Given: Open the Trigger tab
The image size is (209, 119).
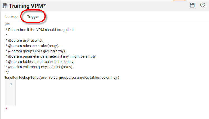Looking at the screenshot, I should 33,17.
